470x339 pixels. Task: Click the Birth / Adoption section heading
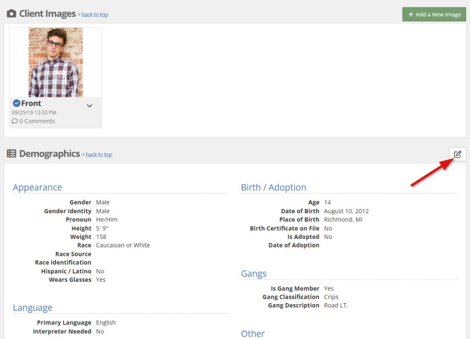pos(274,187)
